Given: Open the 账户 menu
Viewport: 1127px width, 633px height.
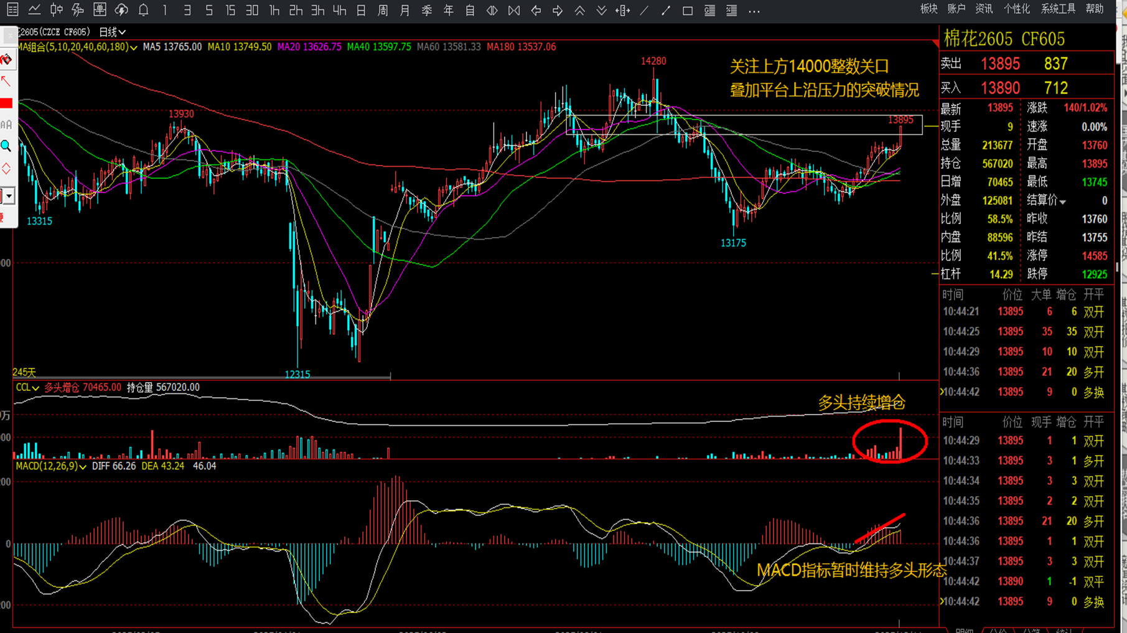Looking at the screenshot, I should pyautogui.click(x=956, y=9).
